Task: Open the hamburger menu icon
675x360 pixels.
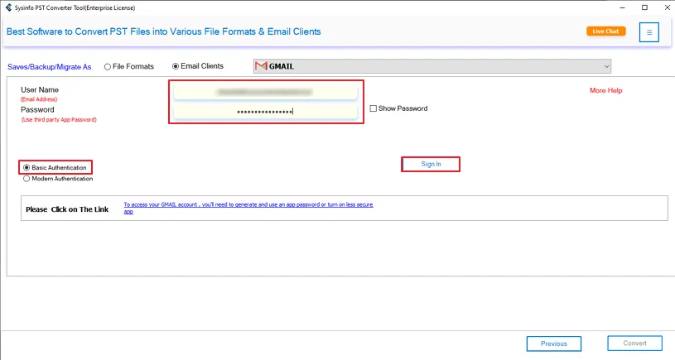Action: (648, 32)
